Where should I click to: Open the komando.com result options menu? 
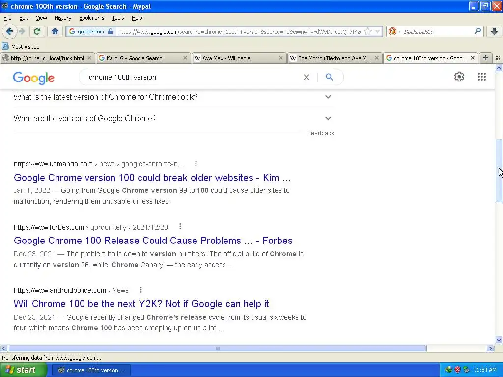196,164
